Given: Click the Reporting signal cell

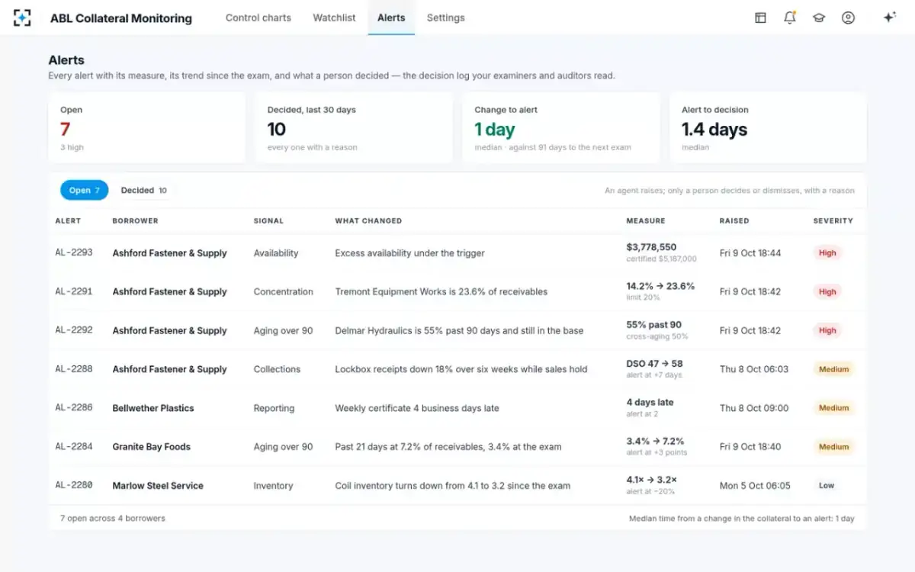Looking at the screenshot, I should [274, 408].
